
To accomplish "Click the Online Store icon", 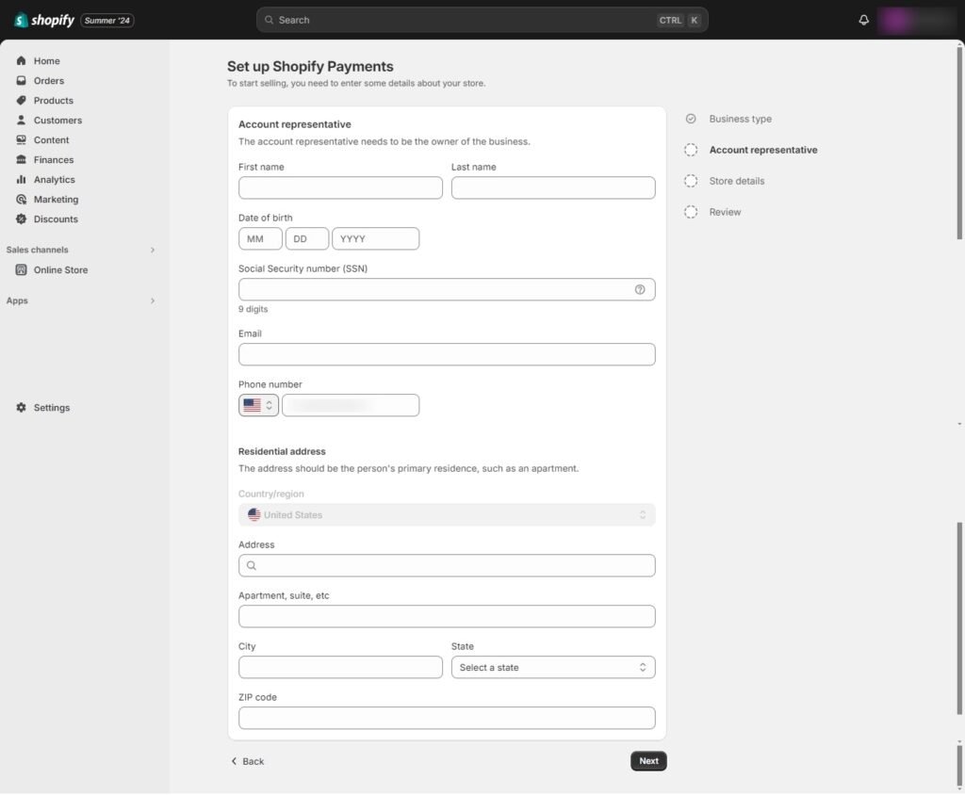I will tap(21, 270).
